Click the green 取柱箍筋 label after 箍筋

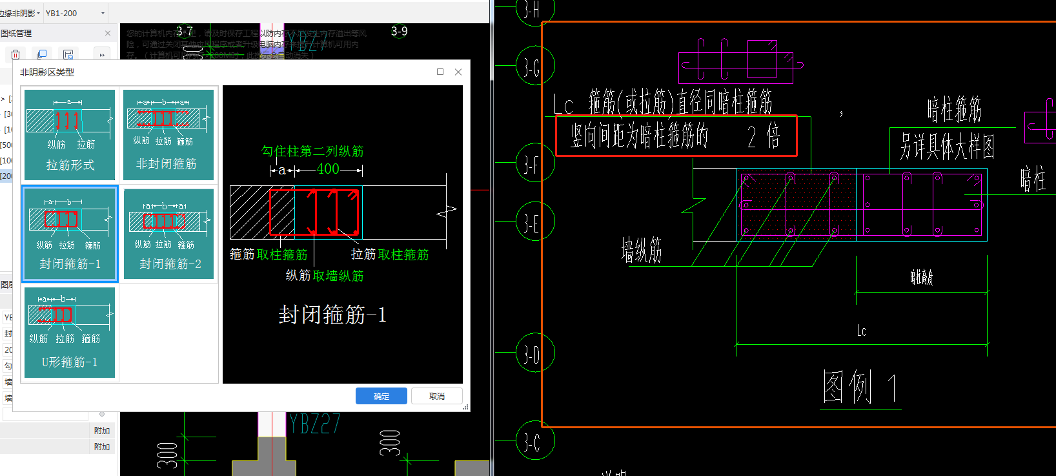point(282,254)
